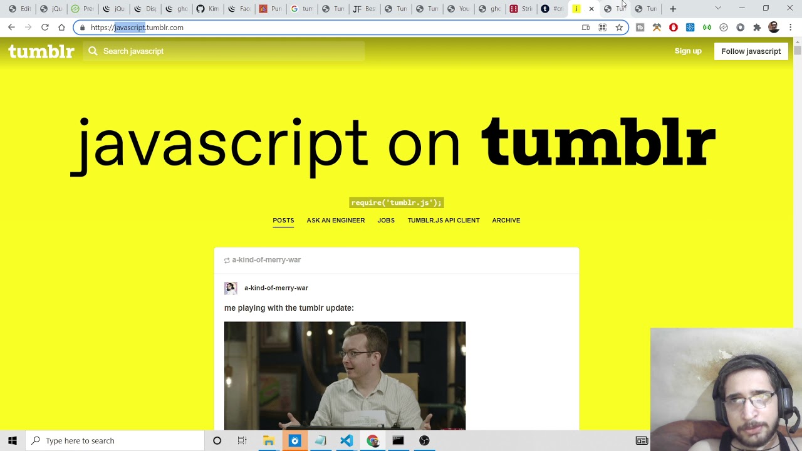Image resolution: width=802 pixels, height=451 pixels.
Task: Click the page's vertical scrollbar
Action: click(797, 188)
